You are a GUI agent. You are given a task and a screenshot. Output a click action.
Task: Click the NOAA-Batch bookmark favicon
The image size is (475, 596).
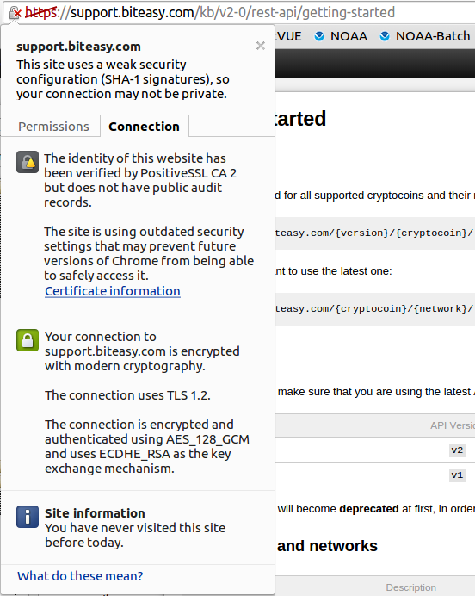[x=385, y=36]
